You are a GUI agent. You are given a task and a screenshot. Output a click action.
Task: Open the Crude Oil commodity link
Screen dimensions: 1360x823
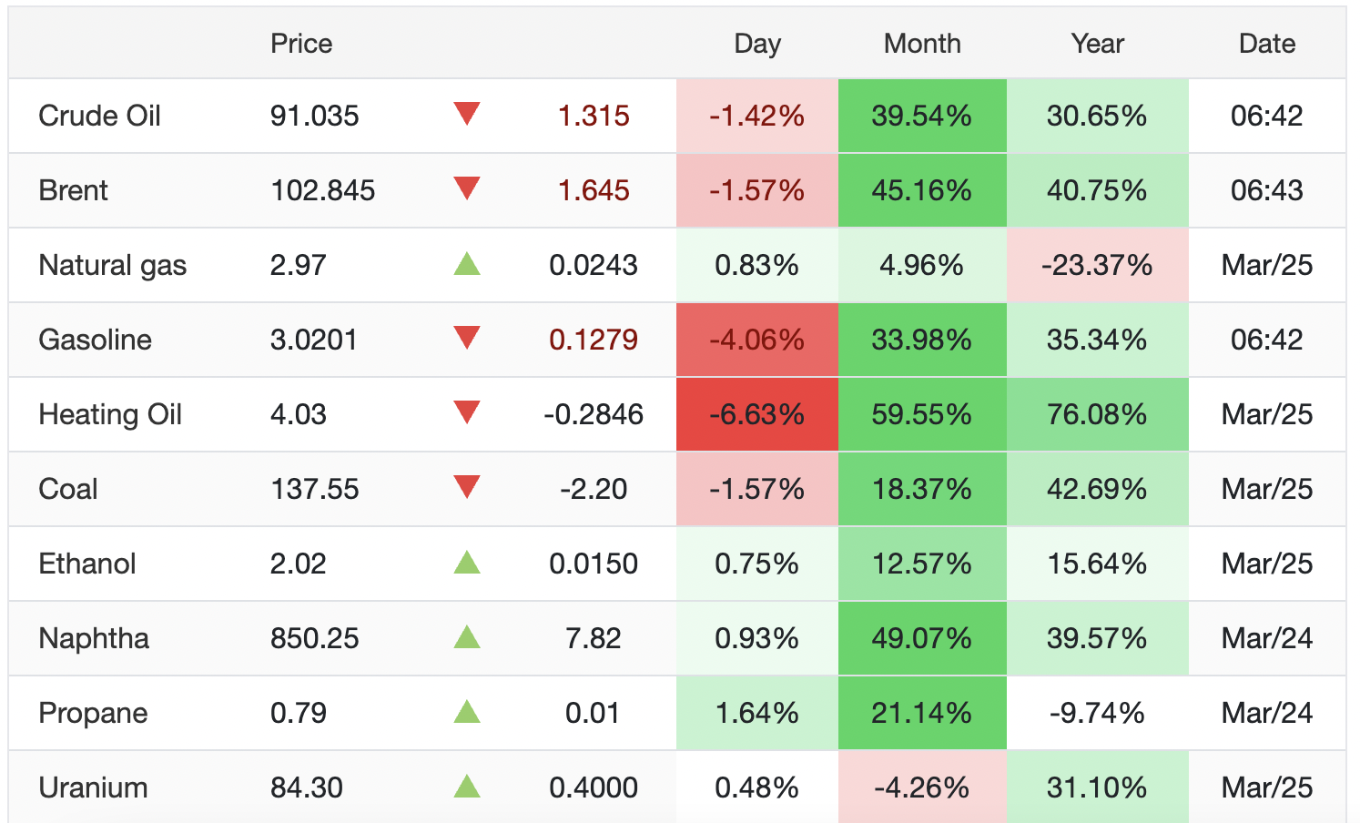pyautogui.click(x=99, y=116)
